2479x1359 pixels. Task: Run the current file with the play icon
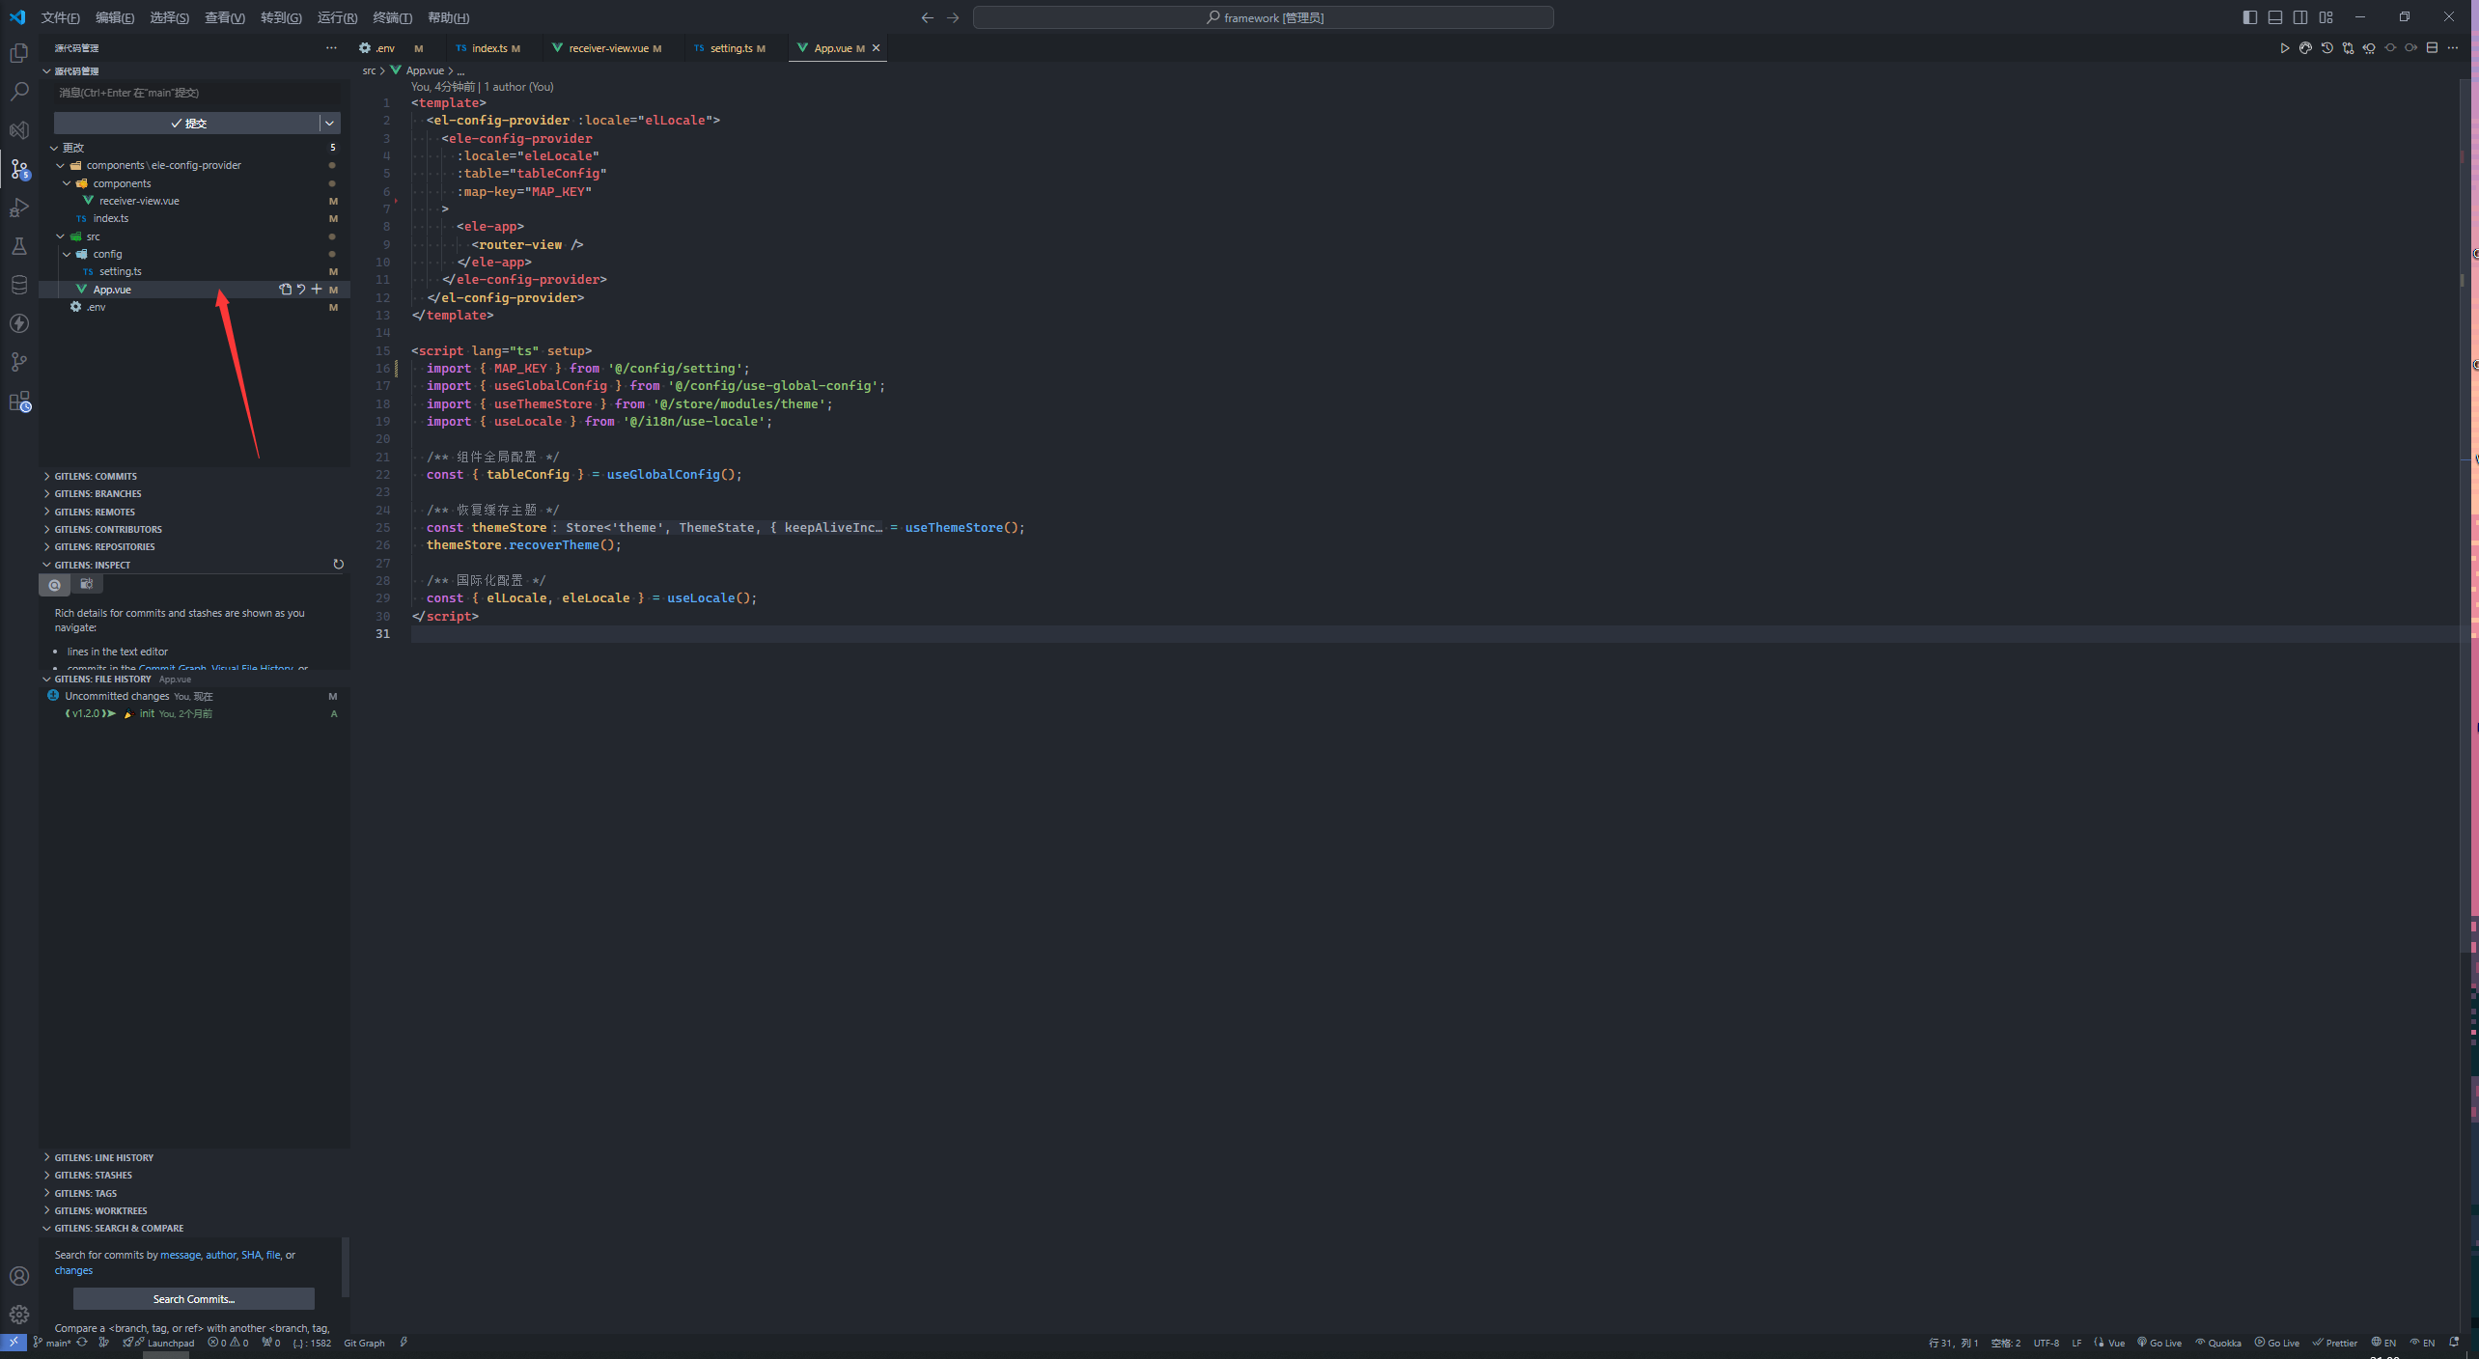tap(2285, 48)
